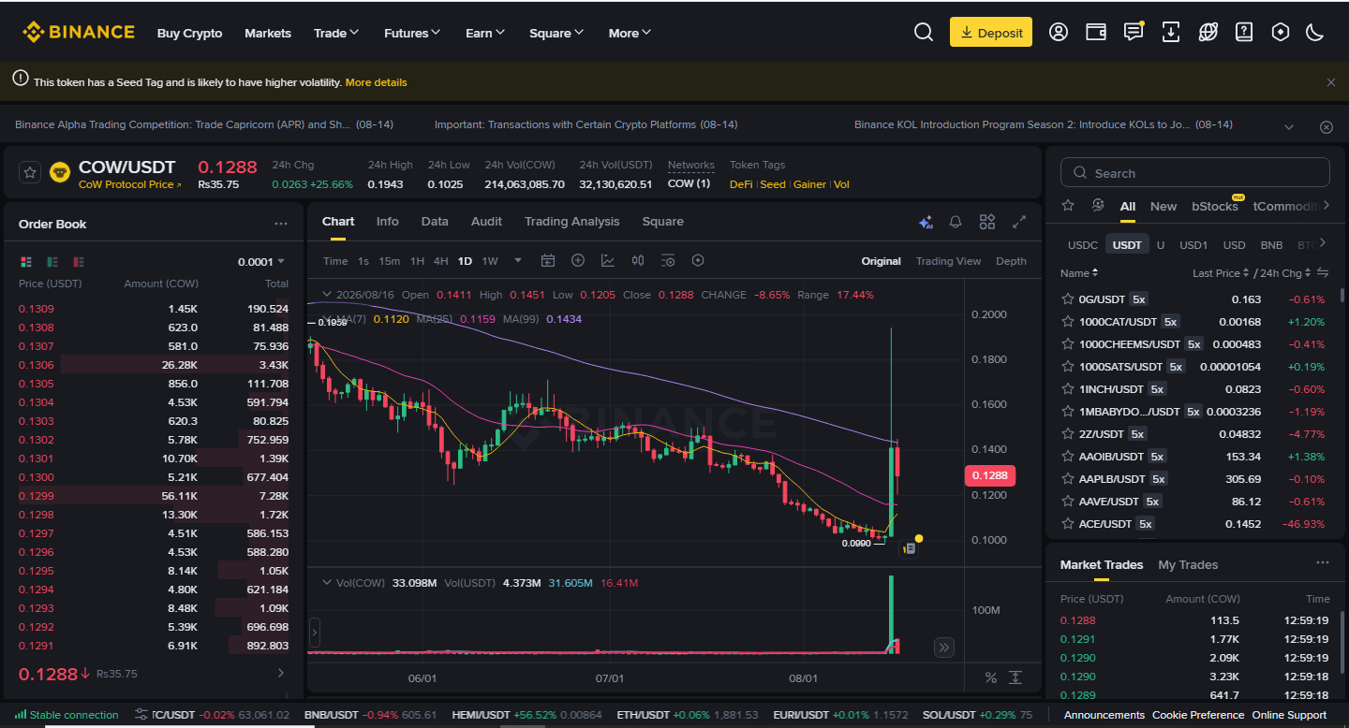Open the chat messages icon
Viewport: 1349px width, 728px height.
coord(1134,32)
